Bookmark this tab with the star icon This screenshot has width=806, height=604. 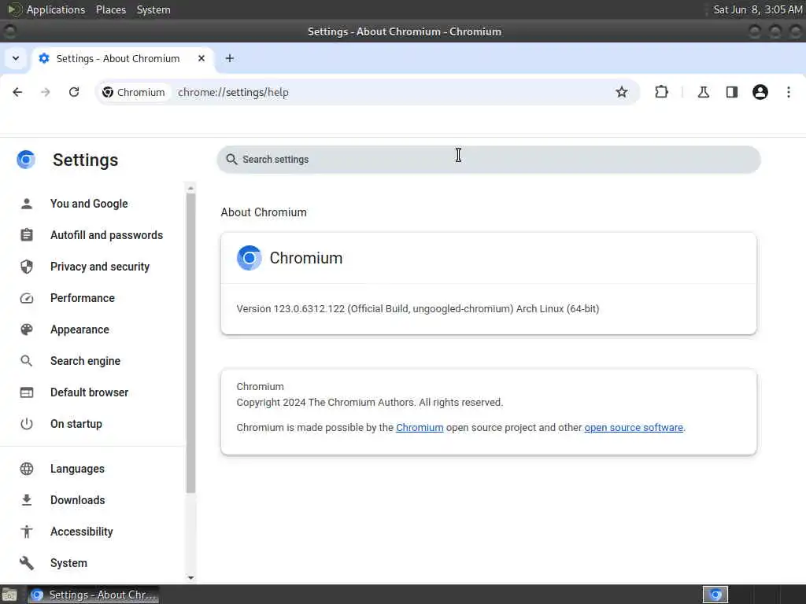[622, 92]
